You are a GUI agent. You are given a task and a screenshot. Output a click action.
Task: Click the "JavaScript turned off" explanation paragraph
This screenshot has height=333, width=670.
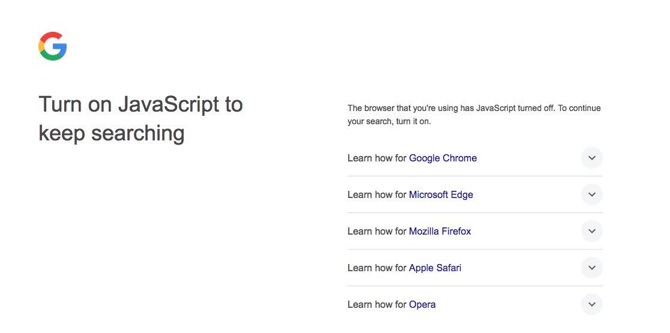(474, 115)
